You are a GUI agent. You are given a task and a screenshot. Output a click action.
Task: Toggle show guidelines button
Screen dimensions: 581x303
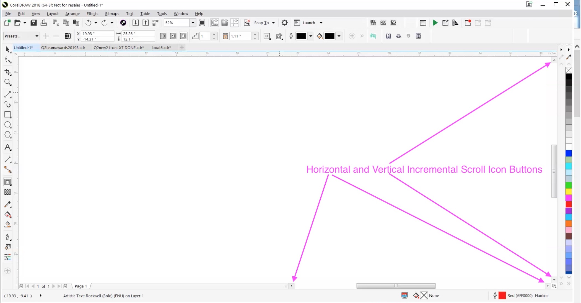tap(235, 23)
